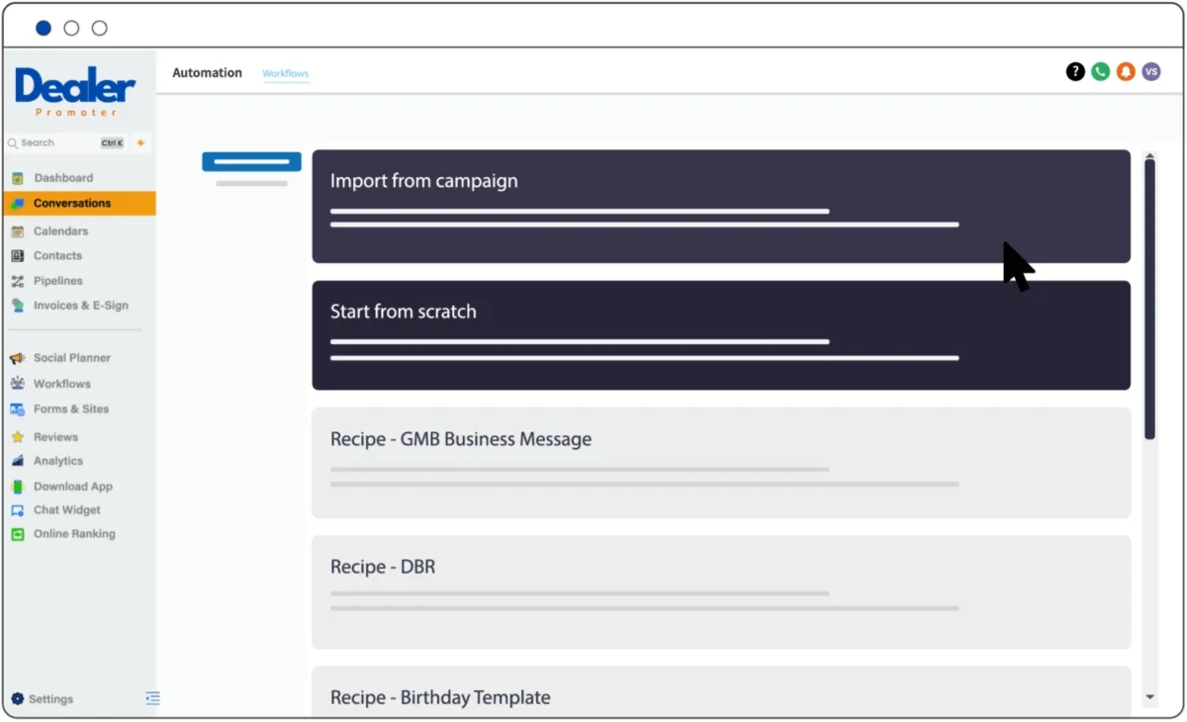1187x722 pixels.
Task: Select Recipe - GMB Business Message
Action: [721, 463]
